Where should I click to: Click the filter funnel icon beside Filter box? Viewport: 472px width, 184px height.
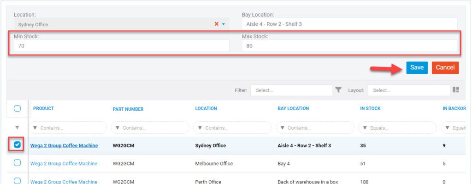pos(339,90)
